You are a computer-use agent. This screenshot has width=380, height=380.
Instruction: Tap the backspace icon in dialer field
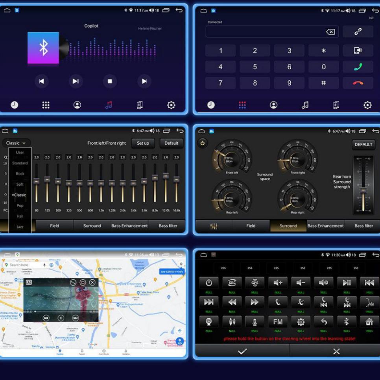[x=330, y=32]
